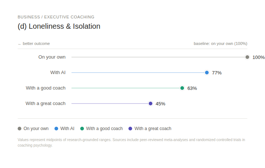Select the 'With AI' row label
Screen dimensions: 265x168
(58, 73)
